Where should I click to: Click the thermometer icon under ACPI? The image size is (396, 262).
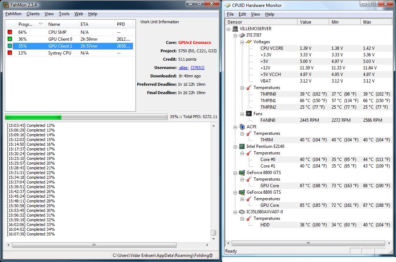coord(249,133)
